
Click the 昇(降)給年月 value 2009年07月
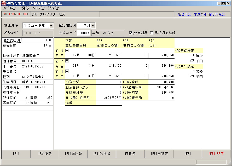tap(113, 98)
